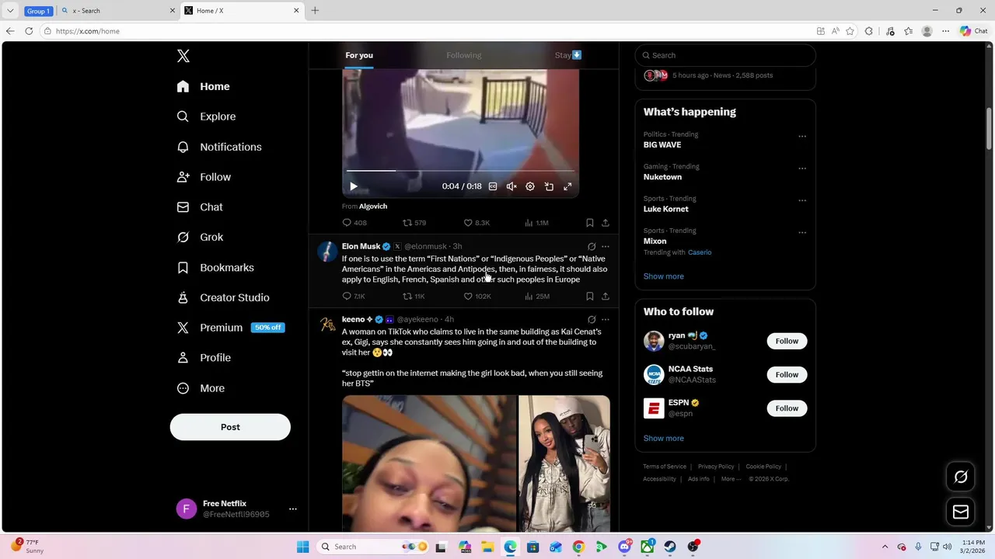Open Grok explain on Elon Musk post
The height and width of the screenshot is (559, 995).
coord(592,246)
